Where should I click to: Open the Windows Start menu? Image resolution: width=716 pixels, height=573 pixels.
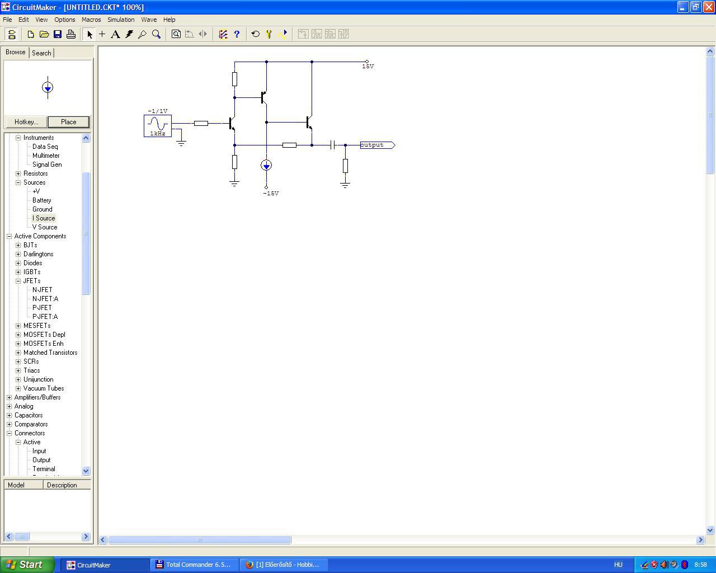(x=27, y=565)
